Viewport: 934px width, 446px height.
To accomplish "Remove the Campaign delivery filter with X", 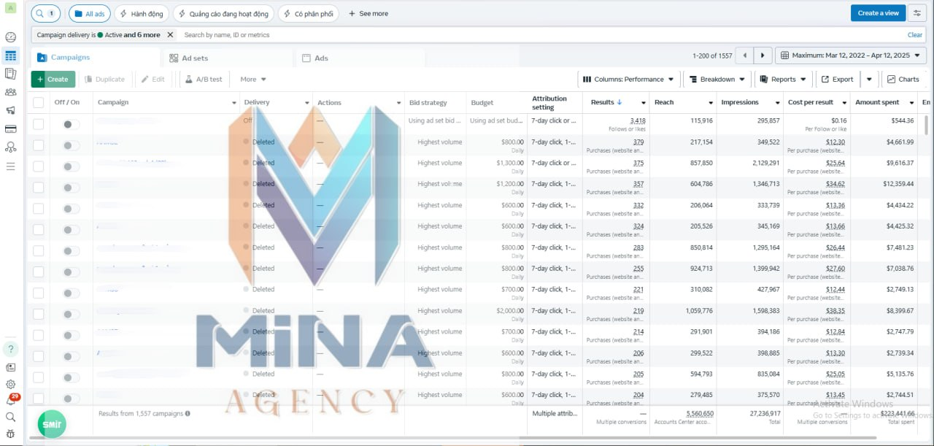I will point(170,34).
